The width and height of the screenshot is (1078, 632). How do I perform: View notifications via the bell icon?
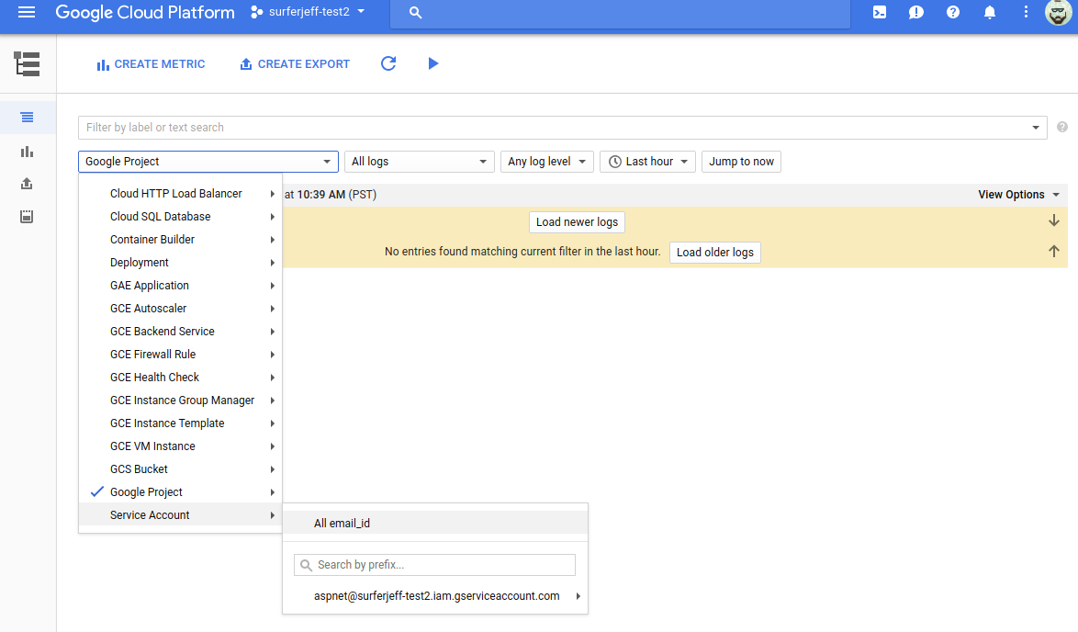989,12
